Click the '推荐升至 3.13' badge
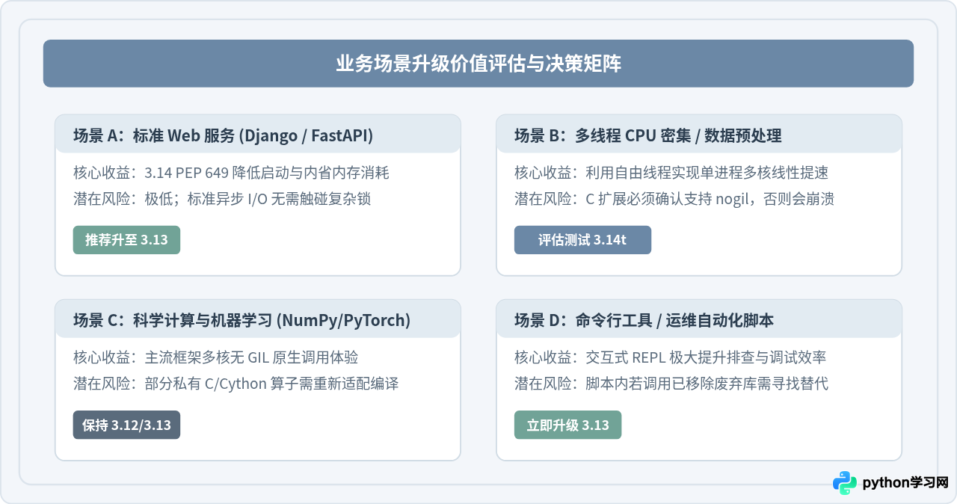This screenshot has height=504, width=957. point(126,240)
